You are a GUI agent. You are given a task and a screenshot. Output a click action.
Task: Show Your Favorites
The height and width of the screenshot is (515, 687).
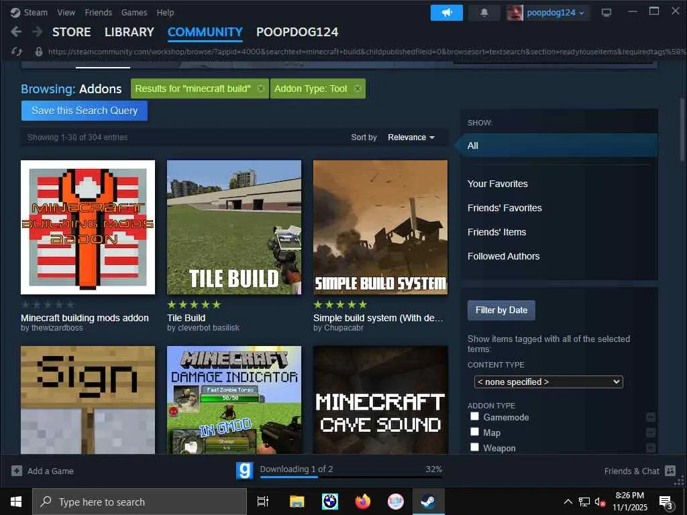point(497,184)
